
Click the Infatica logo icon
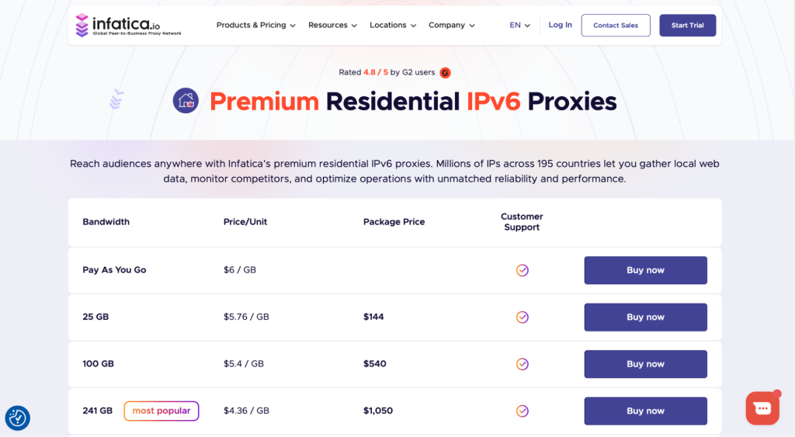tap(82, 25)
